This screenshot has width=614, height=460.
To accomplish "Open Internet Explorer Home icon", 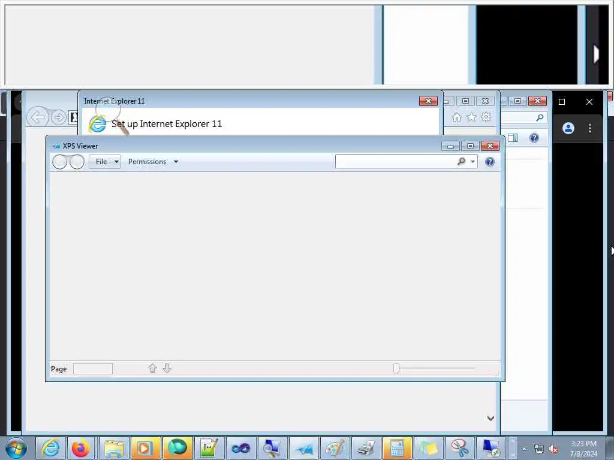I will [x=456, y=117].
